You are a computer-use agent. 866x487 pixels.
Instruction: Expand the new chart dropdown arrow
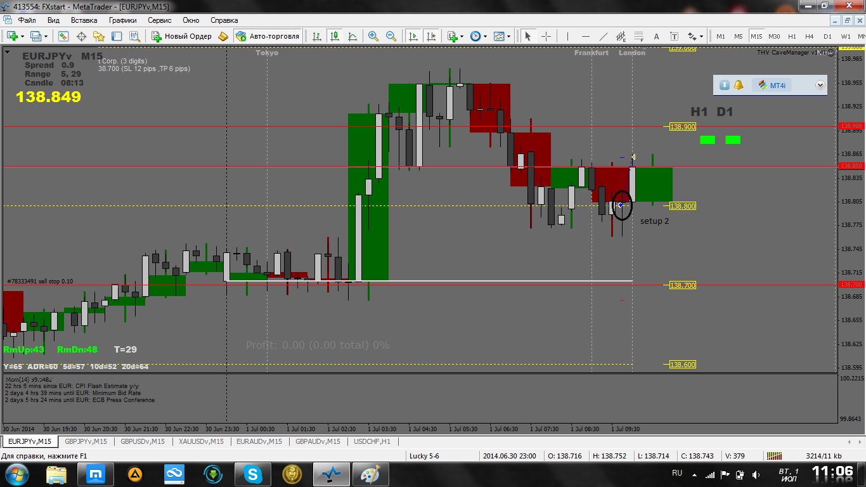point(22,37)
